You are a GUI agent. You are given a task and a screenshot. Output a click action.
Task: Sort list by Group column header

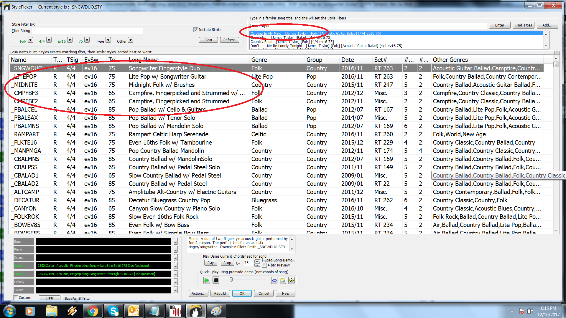point(322,60)
